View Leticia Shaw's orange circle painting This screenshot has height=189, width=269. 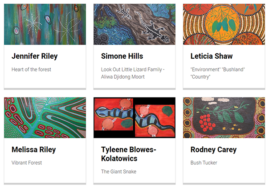click(x=224, y=24)
